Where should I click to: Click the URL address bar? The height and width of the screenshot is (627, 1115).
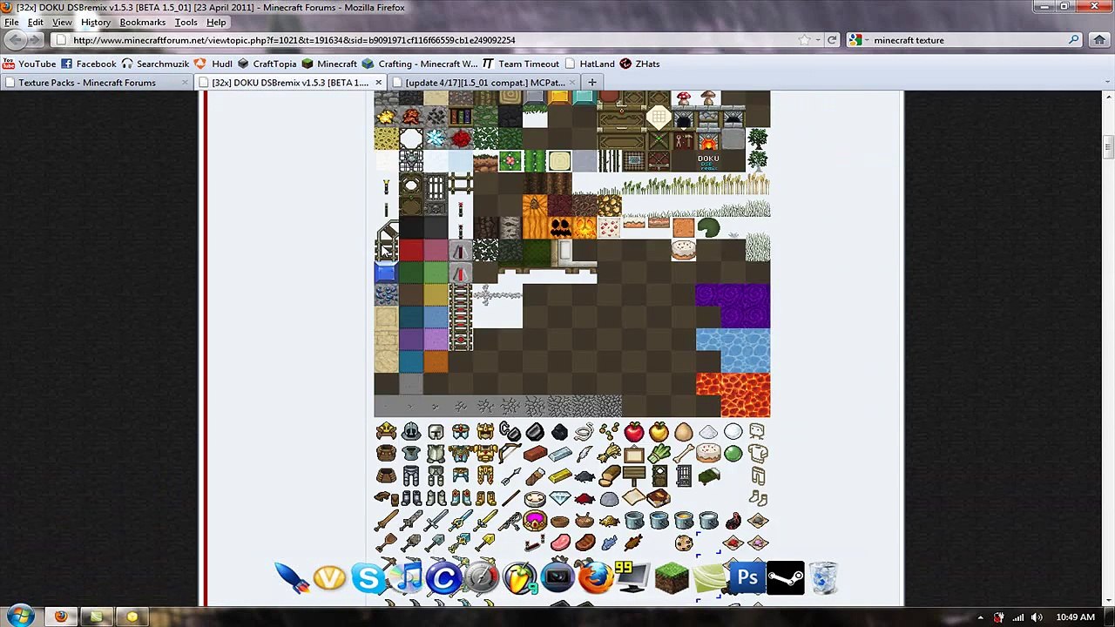(x=427, y=40)
